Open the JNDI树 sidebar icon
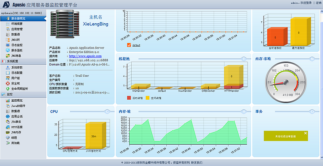This screenshot has width=323, height=166. pyautogui.click(x=8, y=40)
